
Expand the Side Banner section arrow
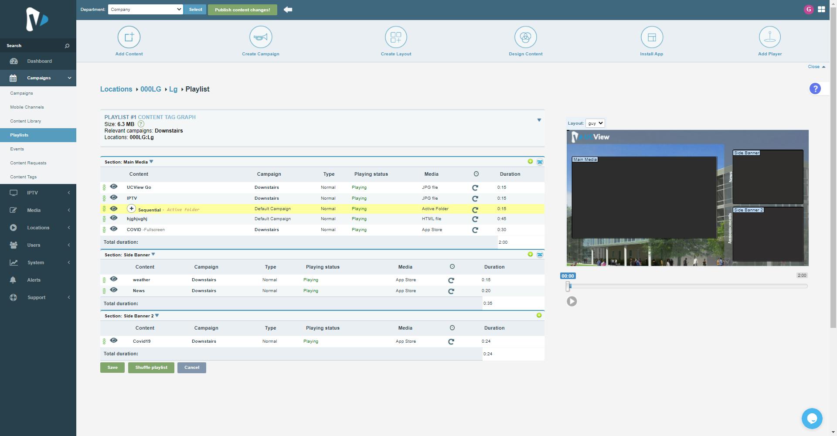tap(153, 254)
